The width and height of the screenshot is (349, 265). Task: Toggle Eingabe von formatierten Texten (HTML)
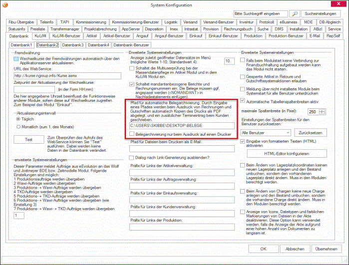[x=243, y=142]
